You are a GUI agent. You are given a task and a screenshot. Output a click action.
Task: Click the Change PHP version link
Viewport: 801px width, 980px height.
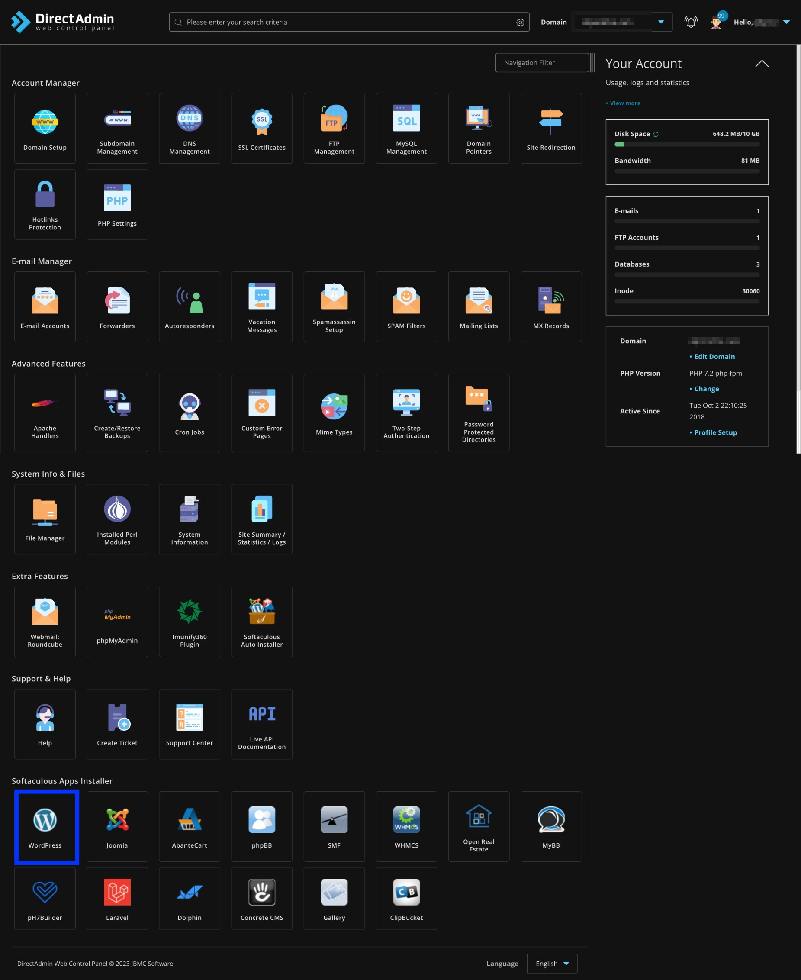pos(706,389)
